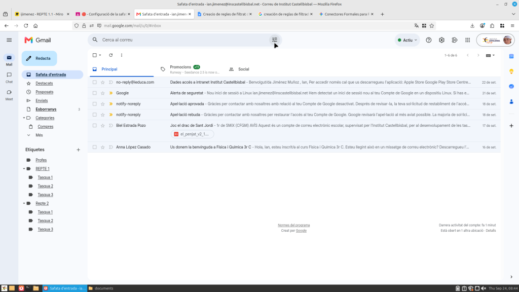Open the el_penjat_v2_1 attachment chip

tap(192, 134)
